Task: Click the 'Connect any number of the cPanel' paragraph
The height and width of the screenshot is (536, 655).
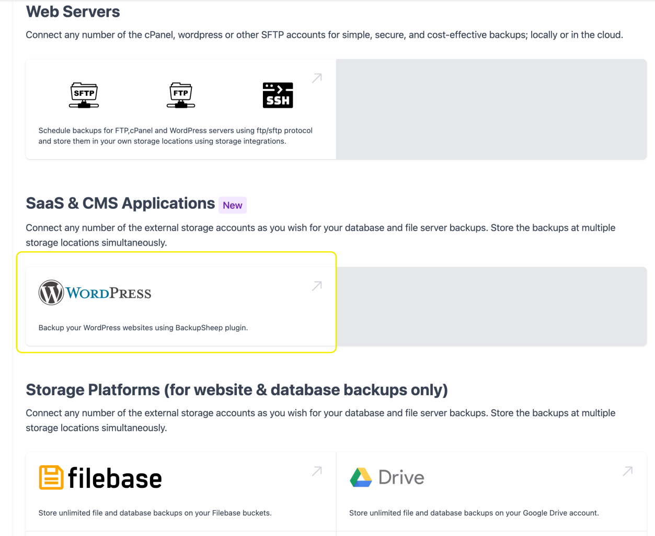Action: coord(325,35)
